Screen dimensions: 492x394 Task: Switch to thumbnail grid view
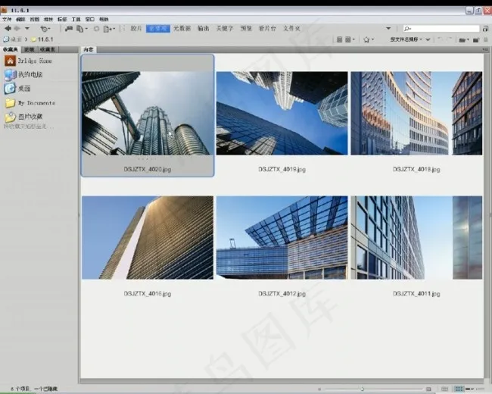click(x=459, y=389)
